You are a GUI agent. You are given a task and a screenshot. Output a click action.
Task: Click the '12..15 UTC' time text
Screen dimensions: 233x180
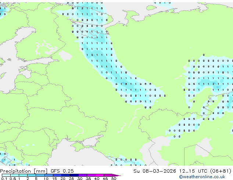[x=193, y=171]
